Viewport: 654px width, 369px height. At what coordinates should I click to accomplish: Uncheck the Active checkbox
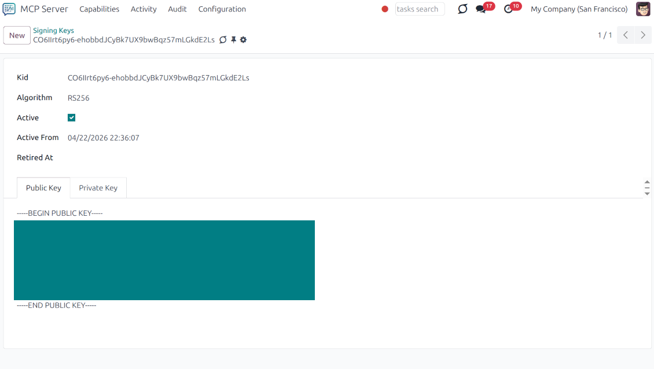click(x=71, y=117)
